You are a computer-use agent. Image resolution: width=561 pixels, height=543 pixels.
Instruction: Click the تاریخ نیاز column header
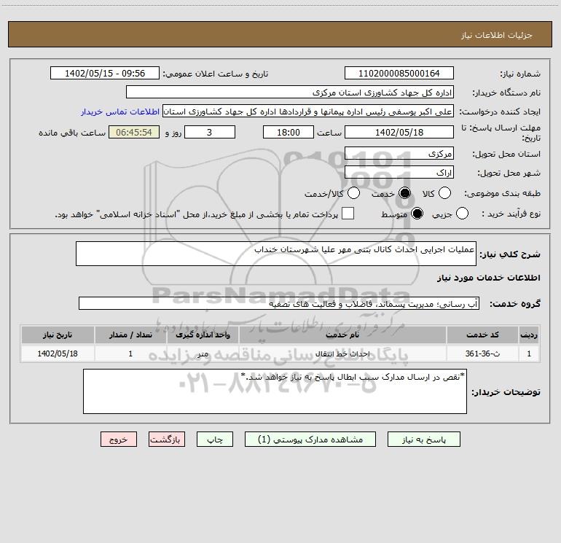(58, 335)
